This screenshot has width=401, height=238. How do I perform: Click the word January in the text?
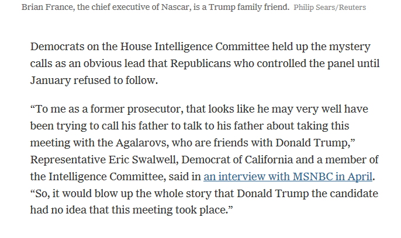pos(50,80)
